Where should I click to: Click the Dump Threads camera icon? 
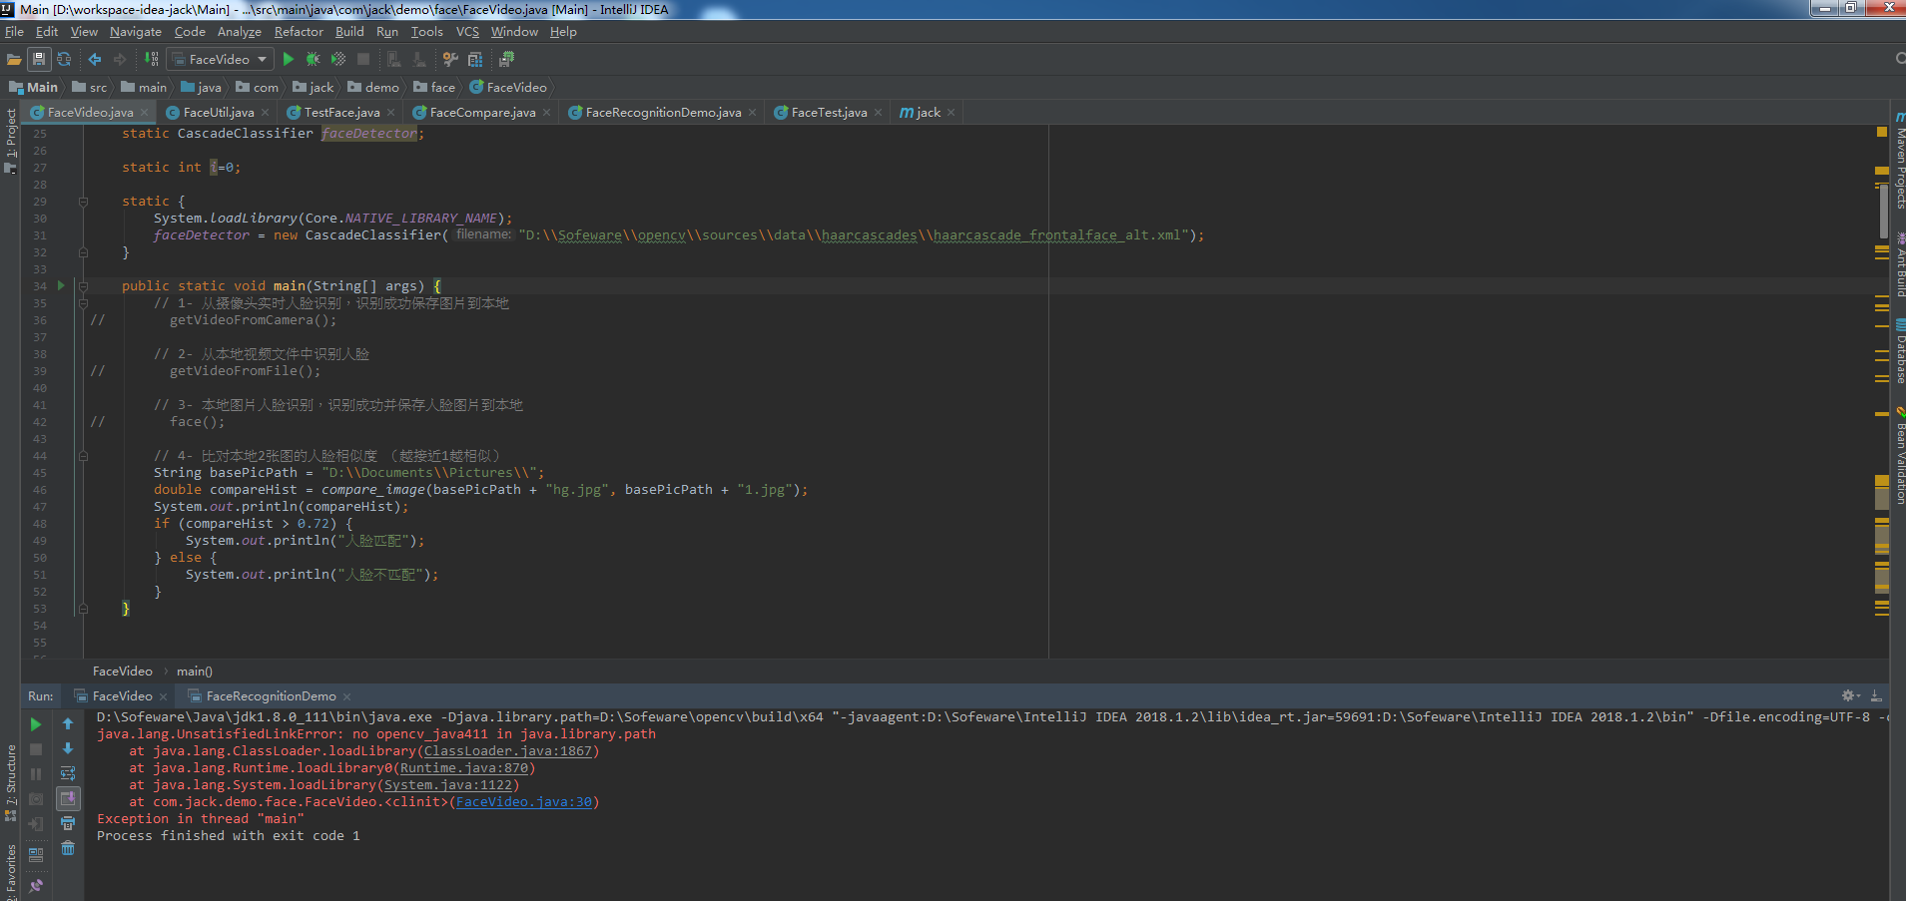(36, 798)
